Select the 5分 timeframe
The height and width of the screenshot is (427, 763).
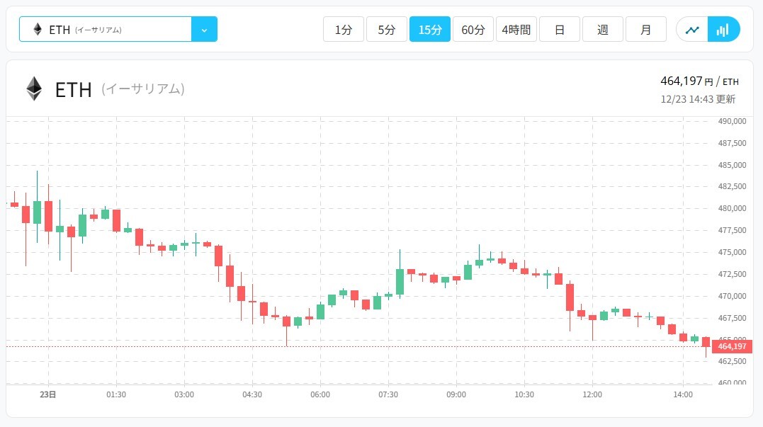tap(387, 30)
